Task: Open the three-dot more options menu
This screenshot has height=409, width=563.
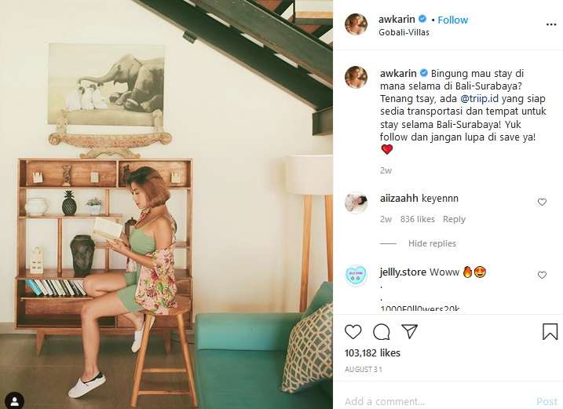Action: pyautogui.click(x=551, y=24)
